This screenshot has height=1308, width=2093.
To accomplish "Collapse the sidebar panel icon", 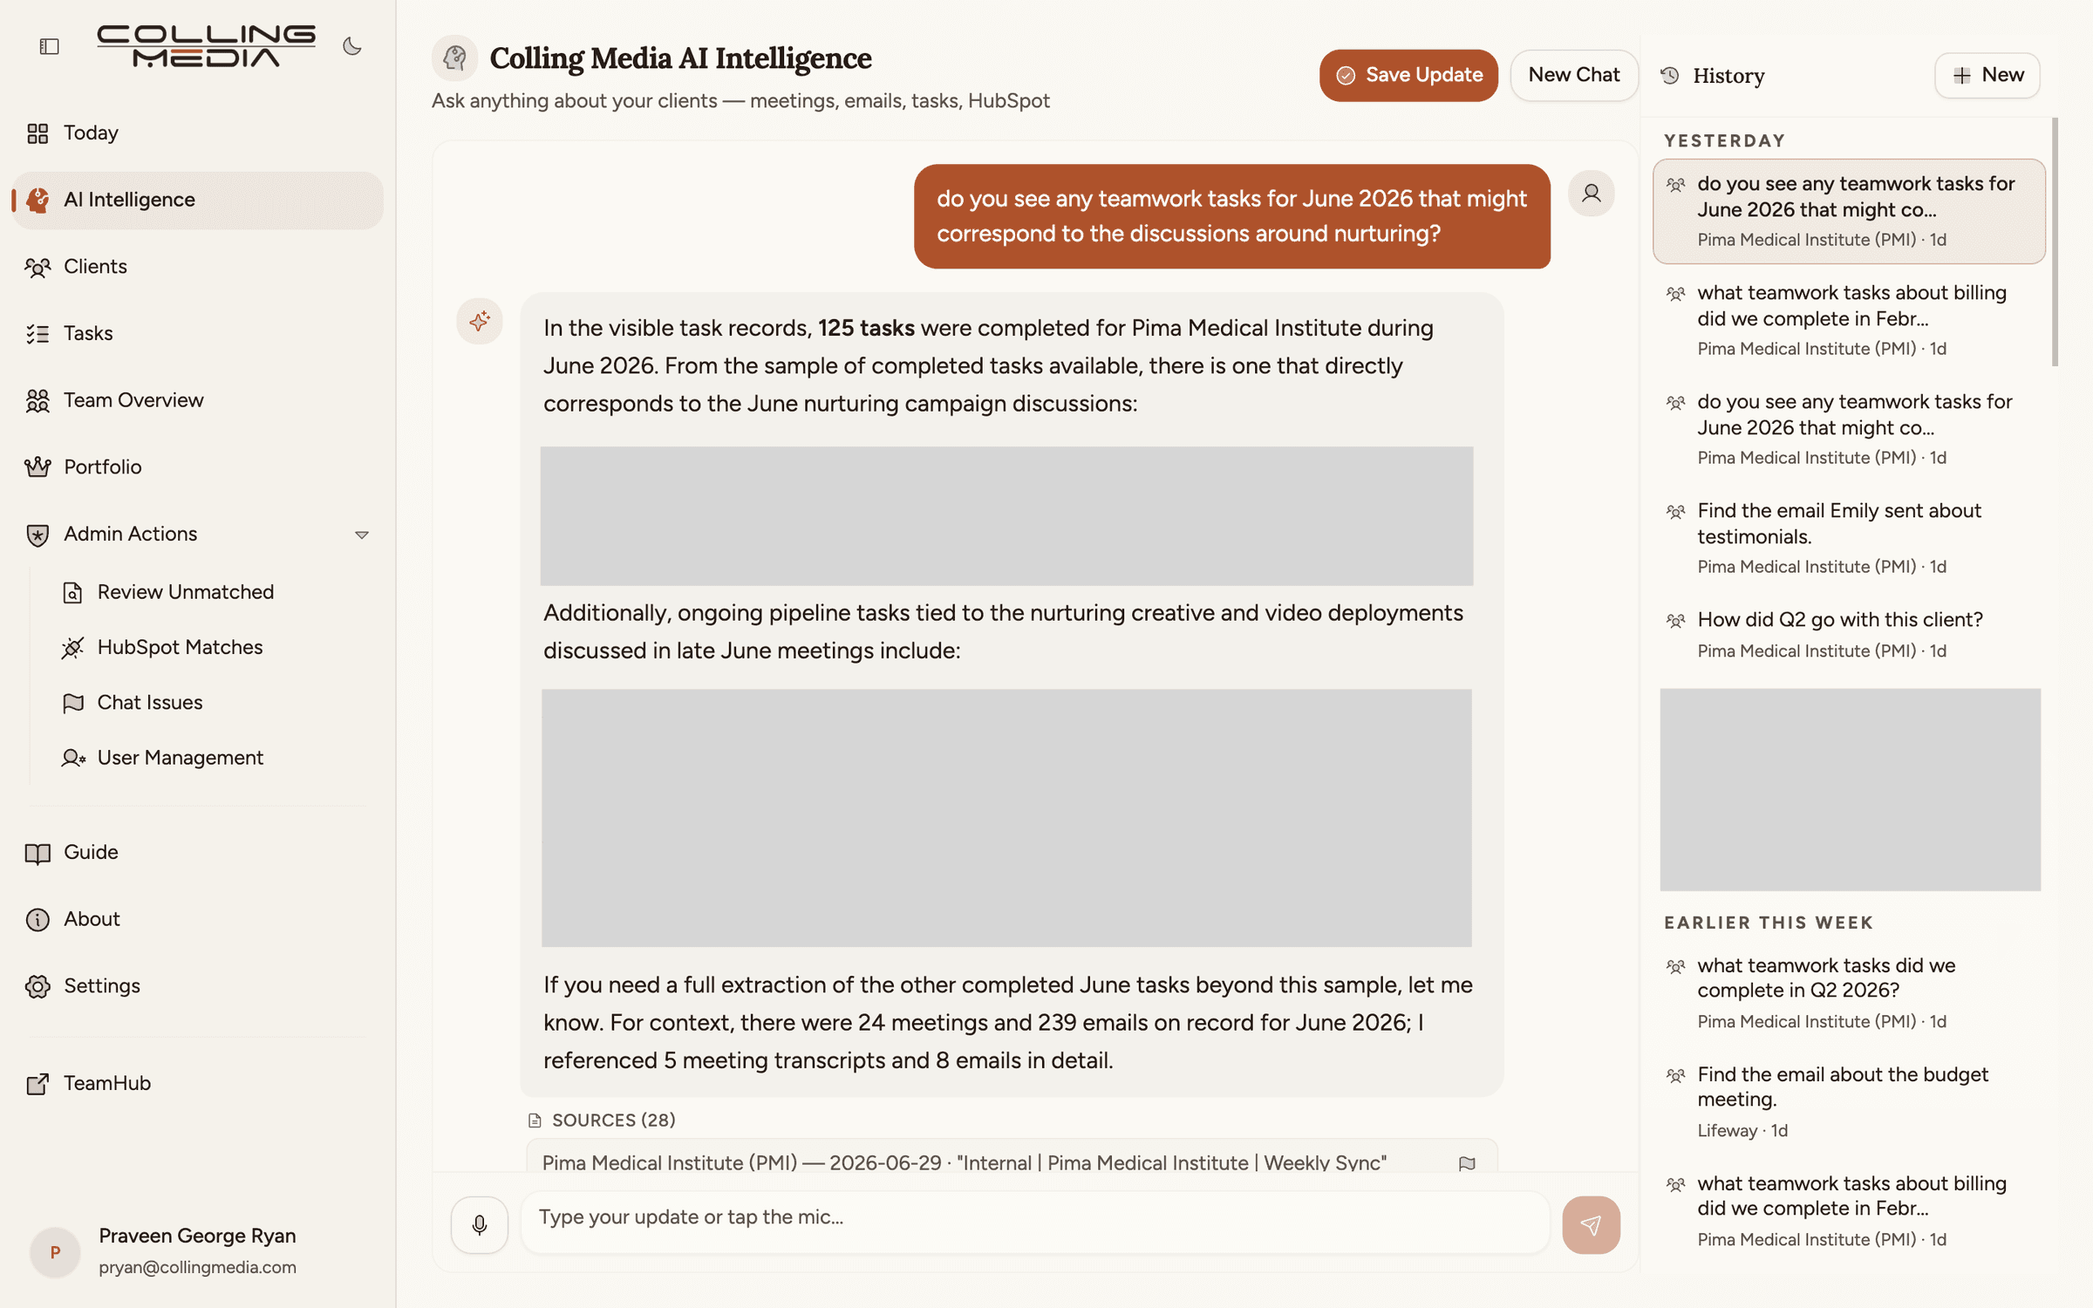I will (x=49, y=46).
